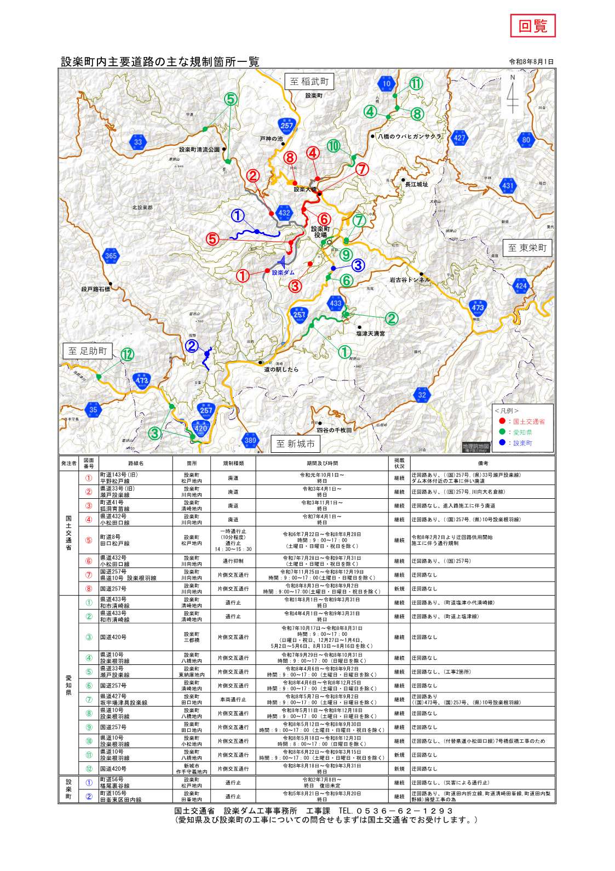Select green circled marker 9 on the map
Screen dimensions: 615x871
[346, 254]
